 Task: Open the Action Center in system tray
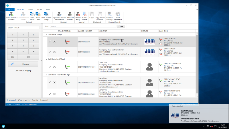point(215,126)
